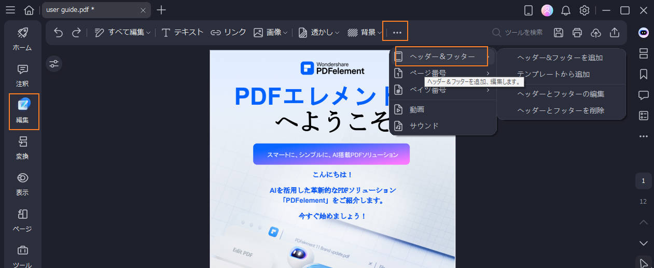
Task: Click the テキスト add text tool
Action: click(182, 32)
